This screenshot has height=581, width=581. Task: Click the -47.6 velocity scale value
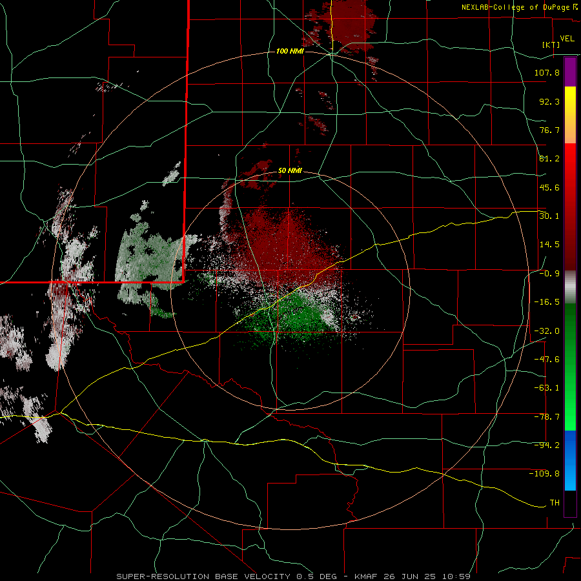547,360
